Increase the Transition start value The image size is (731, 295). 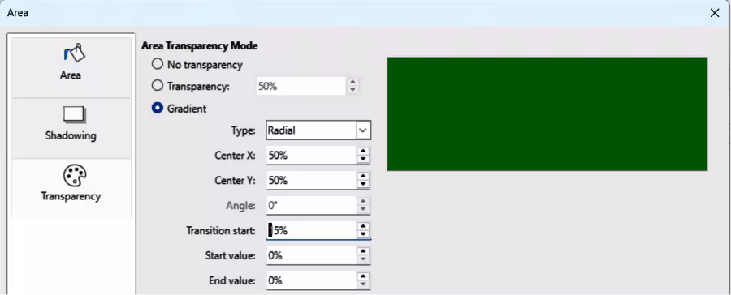point(363,225)
